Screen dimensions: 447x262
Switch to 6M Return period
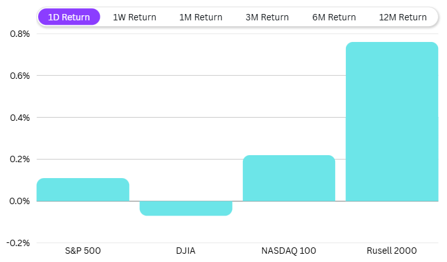[333, 17]
